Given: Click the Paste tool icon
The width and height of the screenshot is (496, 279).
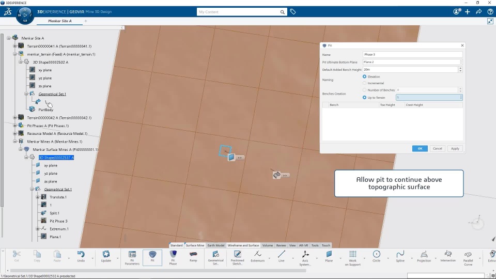Looking at the screenshot, I should pyautogui.click(x=57, y=256).
